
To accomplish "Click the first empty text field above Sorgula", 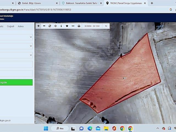I will [16, 64].
